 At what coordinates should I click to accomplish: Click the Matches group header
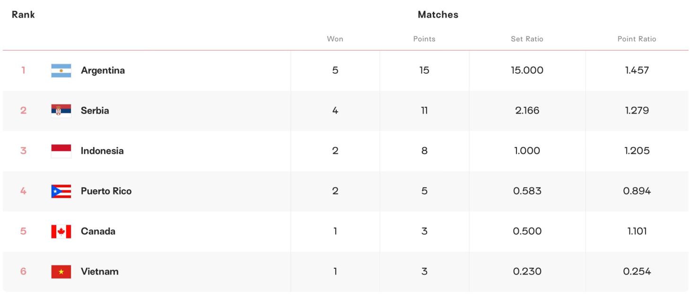click(x=438, y=15)
